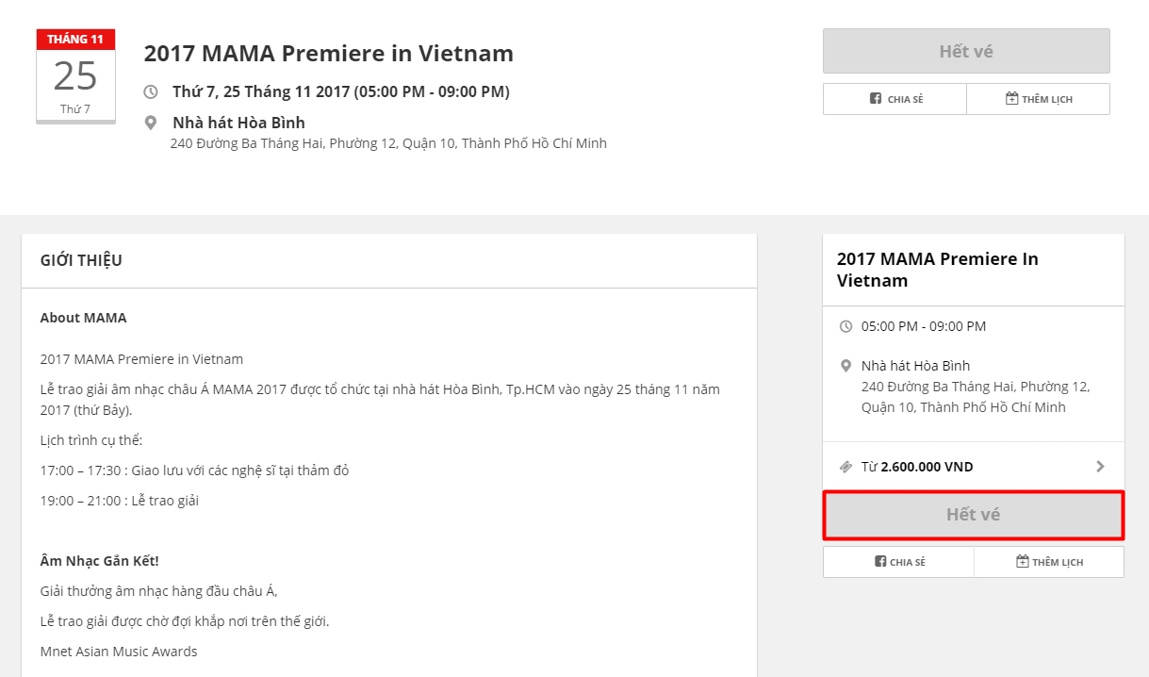This screenshot has height=677, width=1149.
Task: Click the About MAMA heading
Action: [83, 318]
